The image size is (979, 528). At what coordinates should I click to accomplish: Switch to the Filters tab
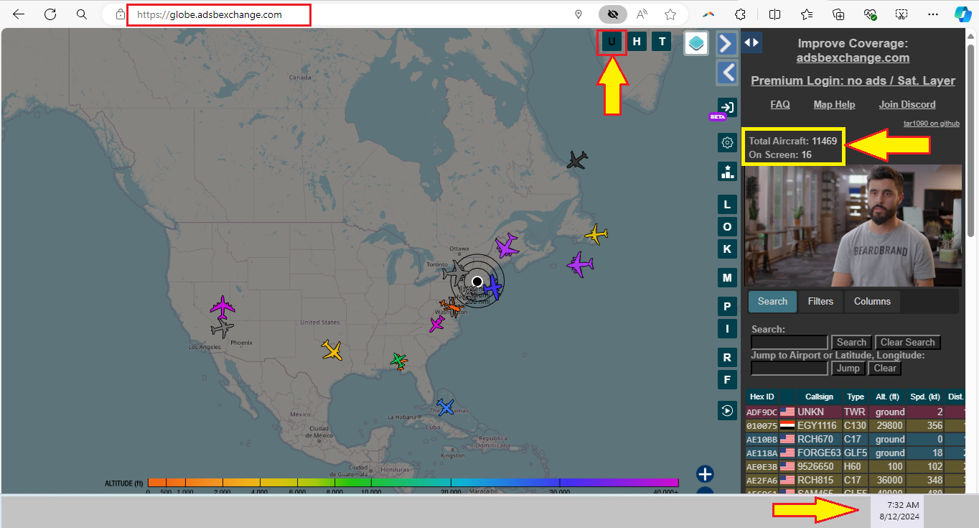tap(820, 302)
